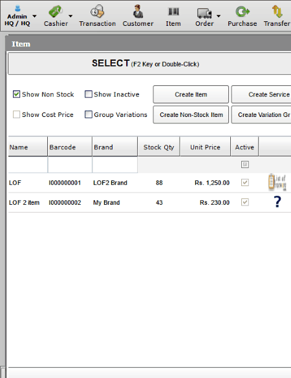This screenshot has height=378, width=291.
Task: Open the Item barcode icon
Action: coord(173,12)
